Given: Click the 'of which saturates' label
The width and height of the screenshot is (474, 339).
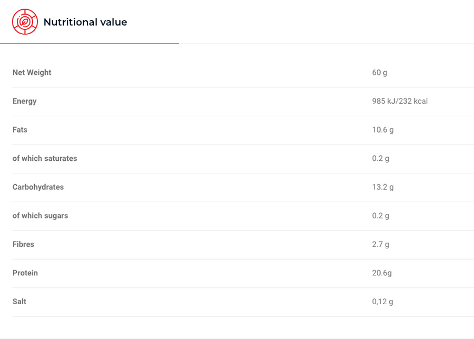Looking at the screenshot, I should 45,159.
